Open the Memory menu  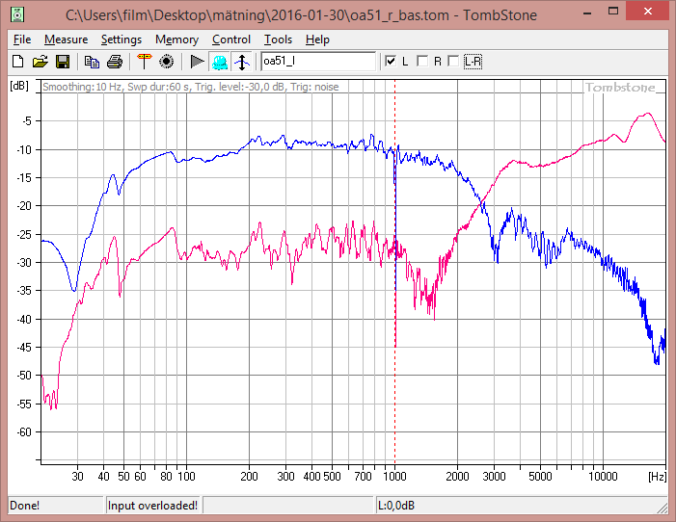click(x=176, y=39)
